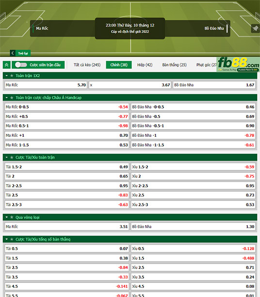This screenshot has height=297, width=260.
Task: Pick Tài 0.5 at 0.07
Action: [67, 248]
